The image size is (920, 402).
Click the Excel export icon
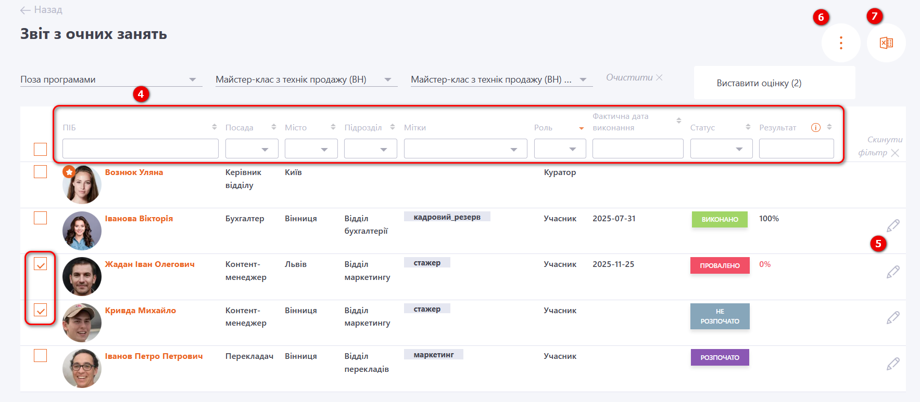pos(886,43)
